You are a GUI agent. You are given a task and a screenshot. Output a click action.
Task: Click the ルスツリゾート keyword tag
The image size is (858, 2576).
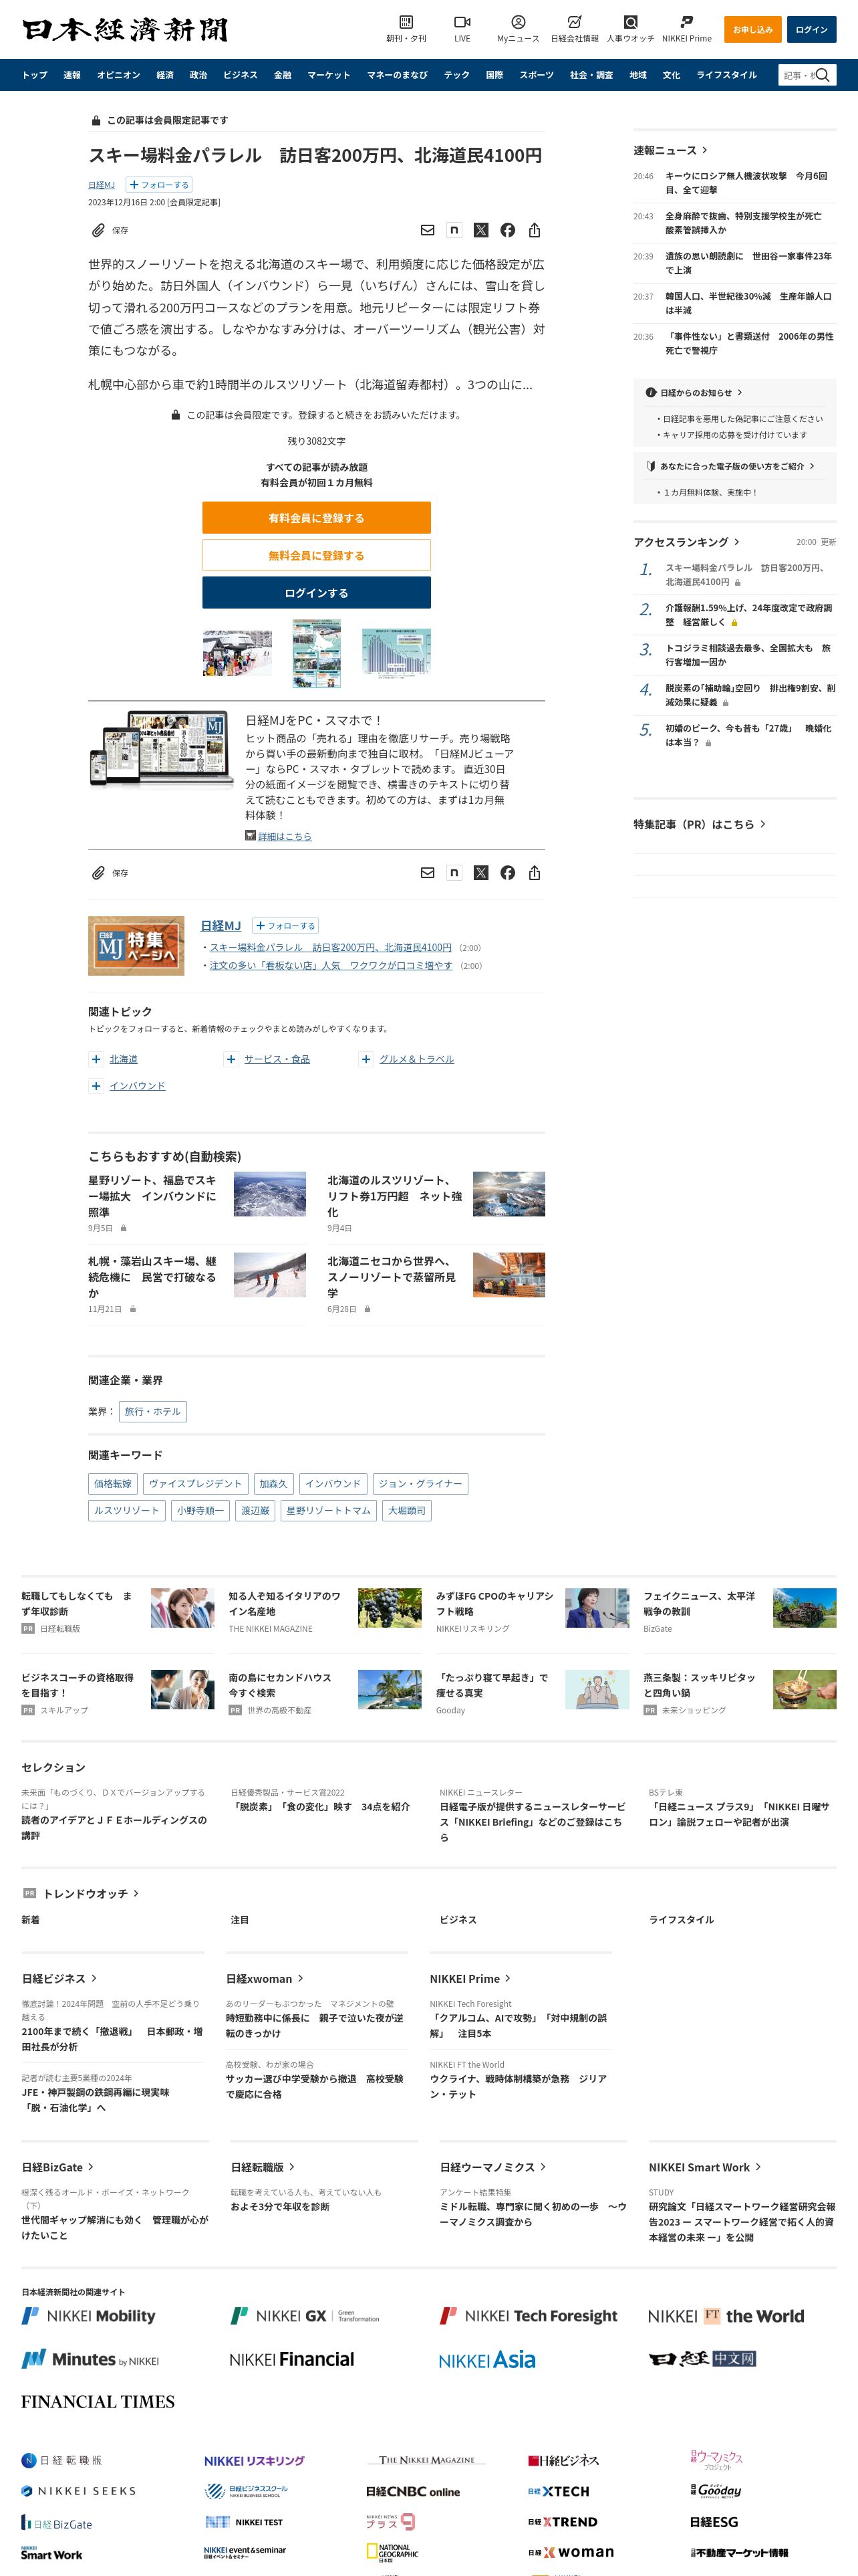click(x=127, y=1511)
